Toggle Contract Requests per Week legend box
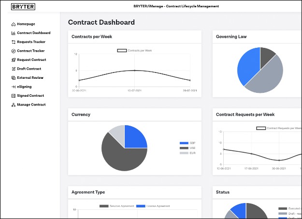The image size is (302, 219). [261, 128]
